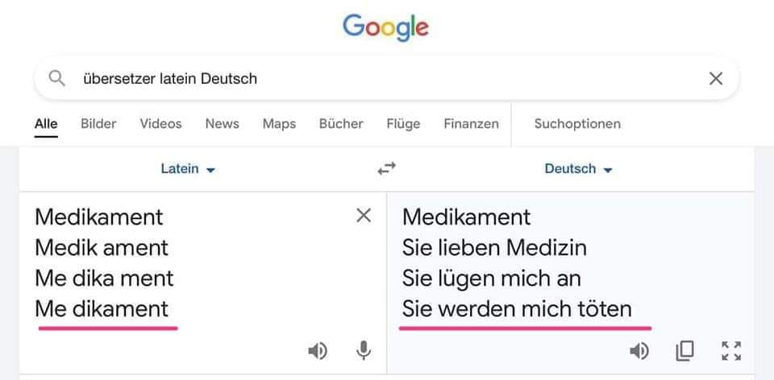
Task: Clear the Latin source text
Action: [364, 215]
